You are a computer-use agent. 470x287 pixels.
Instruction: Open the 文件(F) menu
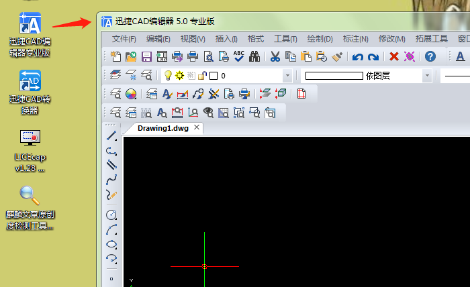(124, 39)
